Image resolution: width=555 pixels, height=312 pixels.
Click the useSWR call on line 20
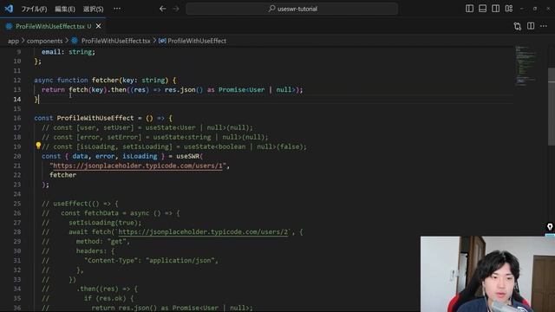[188, 156]
